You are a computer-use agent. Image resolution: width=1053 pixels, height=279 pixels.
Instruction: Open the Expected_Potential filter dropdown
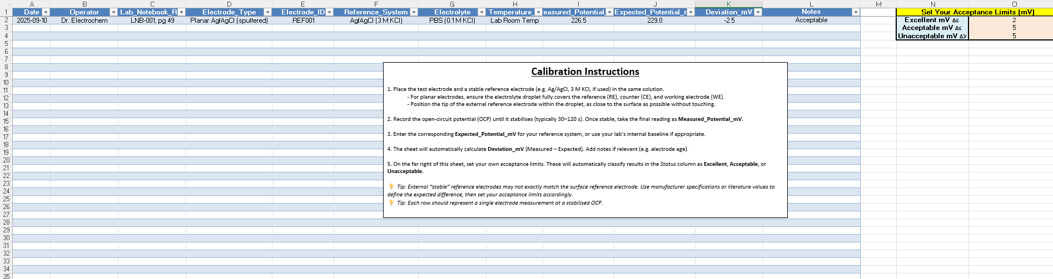[691, 12]
